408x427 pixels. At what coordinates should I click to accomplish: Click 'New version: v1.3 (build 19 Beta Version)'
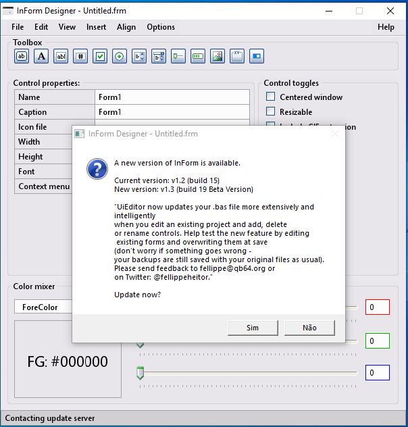coord(184,189)
